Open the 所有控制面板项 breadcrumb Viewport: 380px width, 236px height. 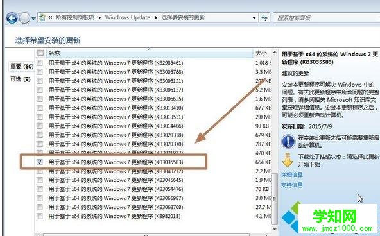coord(75,17)
